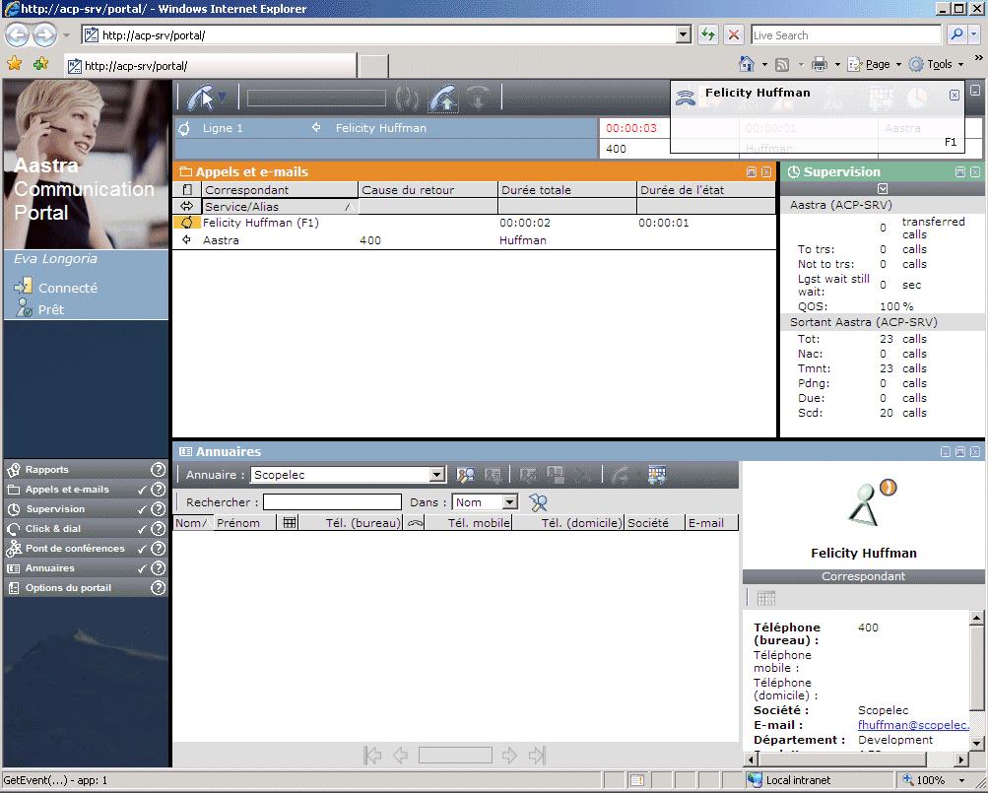Click the Prêt agent status icon
Viewport: 988px width, 793px height.
pyautogui.click(x=24, y=308)
